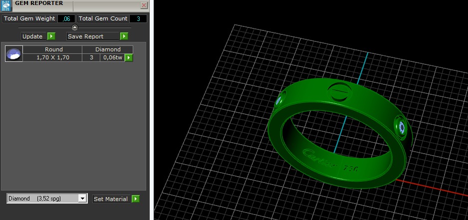Close the Gem Reporter panel
468x220 pixels.
point(144,5)
